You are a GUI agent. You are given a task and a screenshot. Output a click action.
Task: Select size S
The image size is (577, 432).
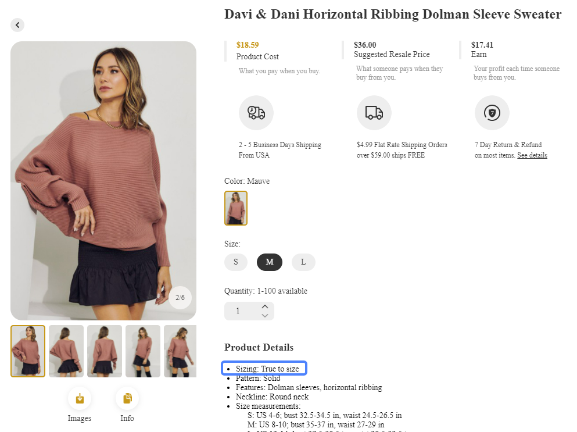pos(236,262)
